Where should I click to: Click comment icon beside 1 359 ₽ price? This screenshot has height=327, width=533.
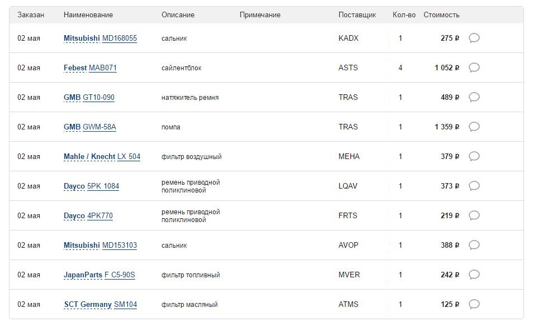pyautogui.click(x=474, y=127)
